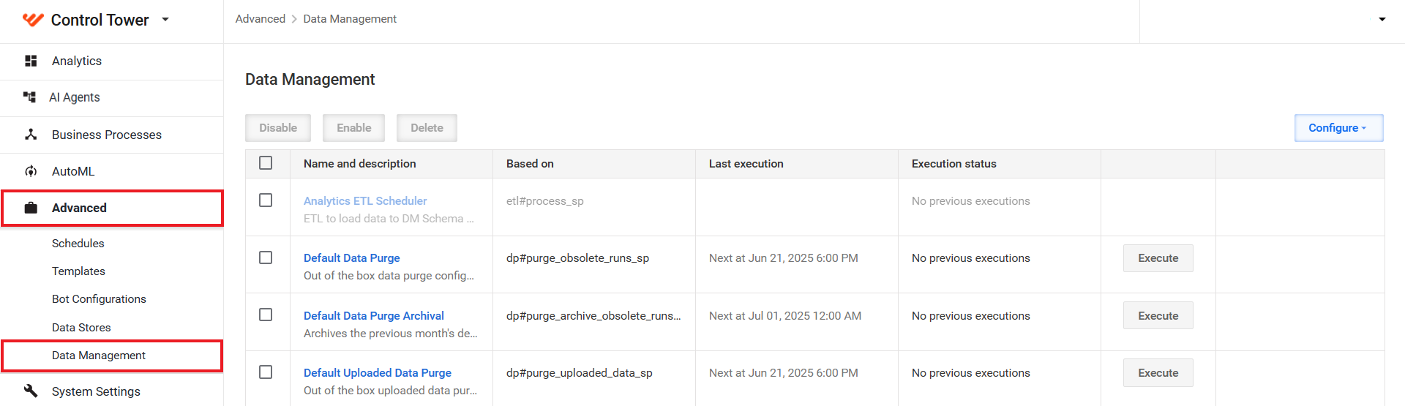
Task: Click the AutoML sidebar icon
Action: pos(31,171)
